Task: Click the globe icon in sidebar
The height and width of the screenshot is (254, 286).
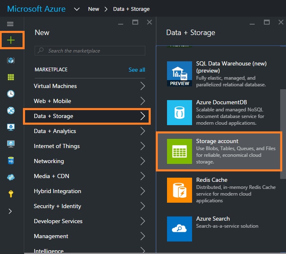Action: [x=11, y=111]
